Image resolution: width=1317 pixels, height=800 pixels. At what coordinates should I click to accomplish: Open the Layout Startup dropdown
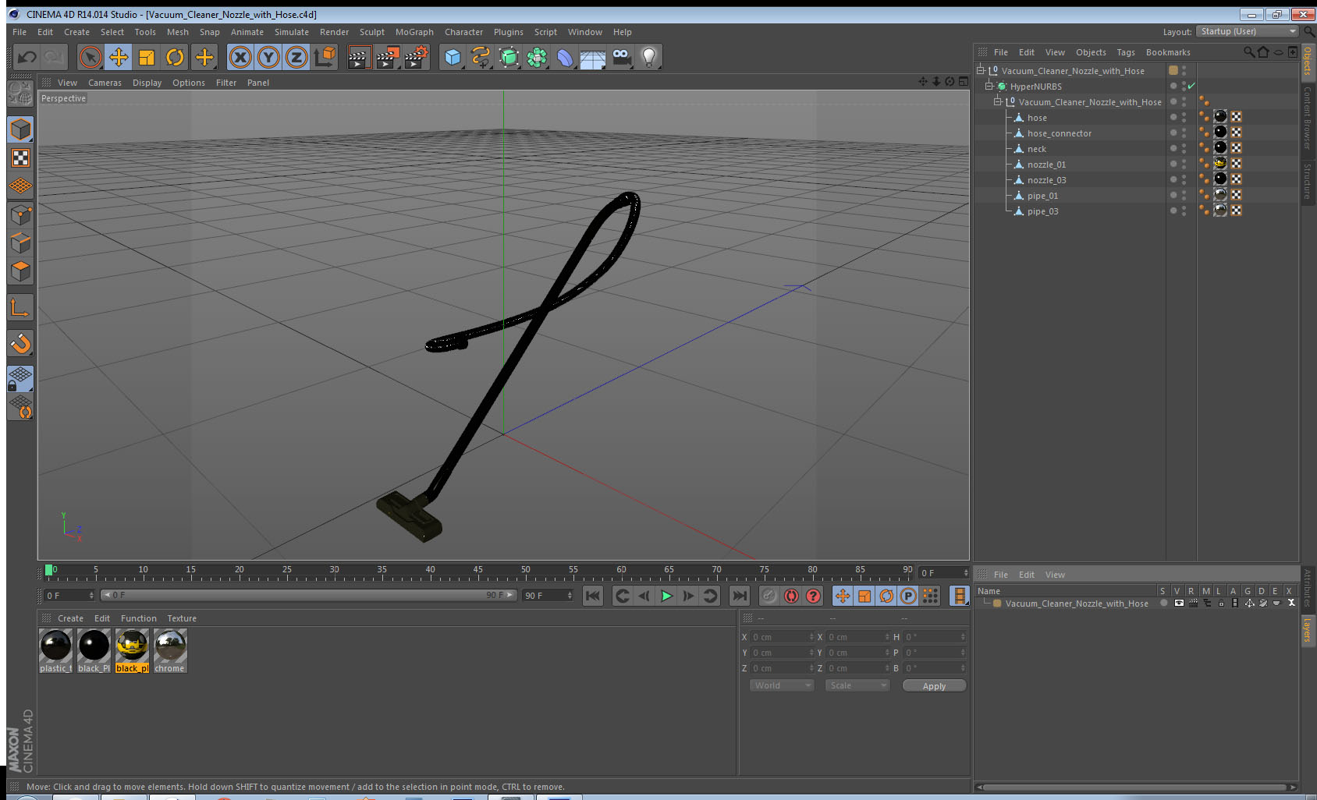coord(1248,31)
